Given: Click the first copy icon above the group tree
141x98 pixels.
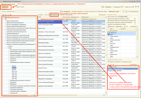Looking at the screenshot, I should tap(3, 15).
